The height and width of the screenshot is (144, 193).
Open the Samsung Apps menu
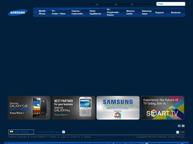coord(147,12)
